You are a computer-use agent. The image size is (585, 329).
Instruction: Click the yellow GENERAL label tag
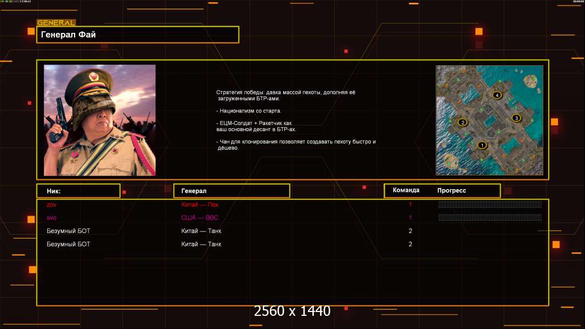click(56, 23)
